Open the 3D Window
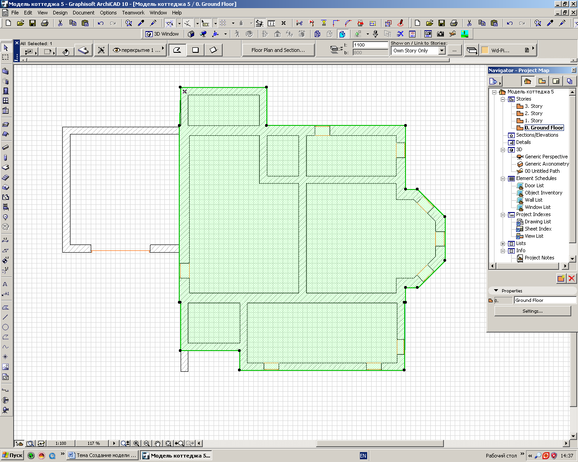Image resolution: width=578 pixels, height=462 pixels. pos(162,34)
